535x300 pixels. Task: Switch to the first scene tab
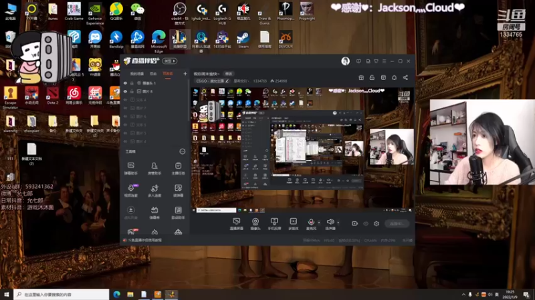137,73
